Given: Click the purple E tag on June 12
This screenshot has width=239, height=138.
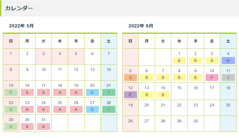Looking at the screenshot, I should [x=131, y=95].
